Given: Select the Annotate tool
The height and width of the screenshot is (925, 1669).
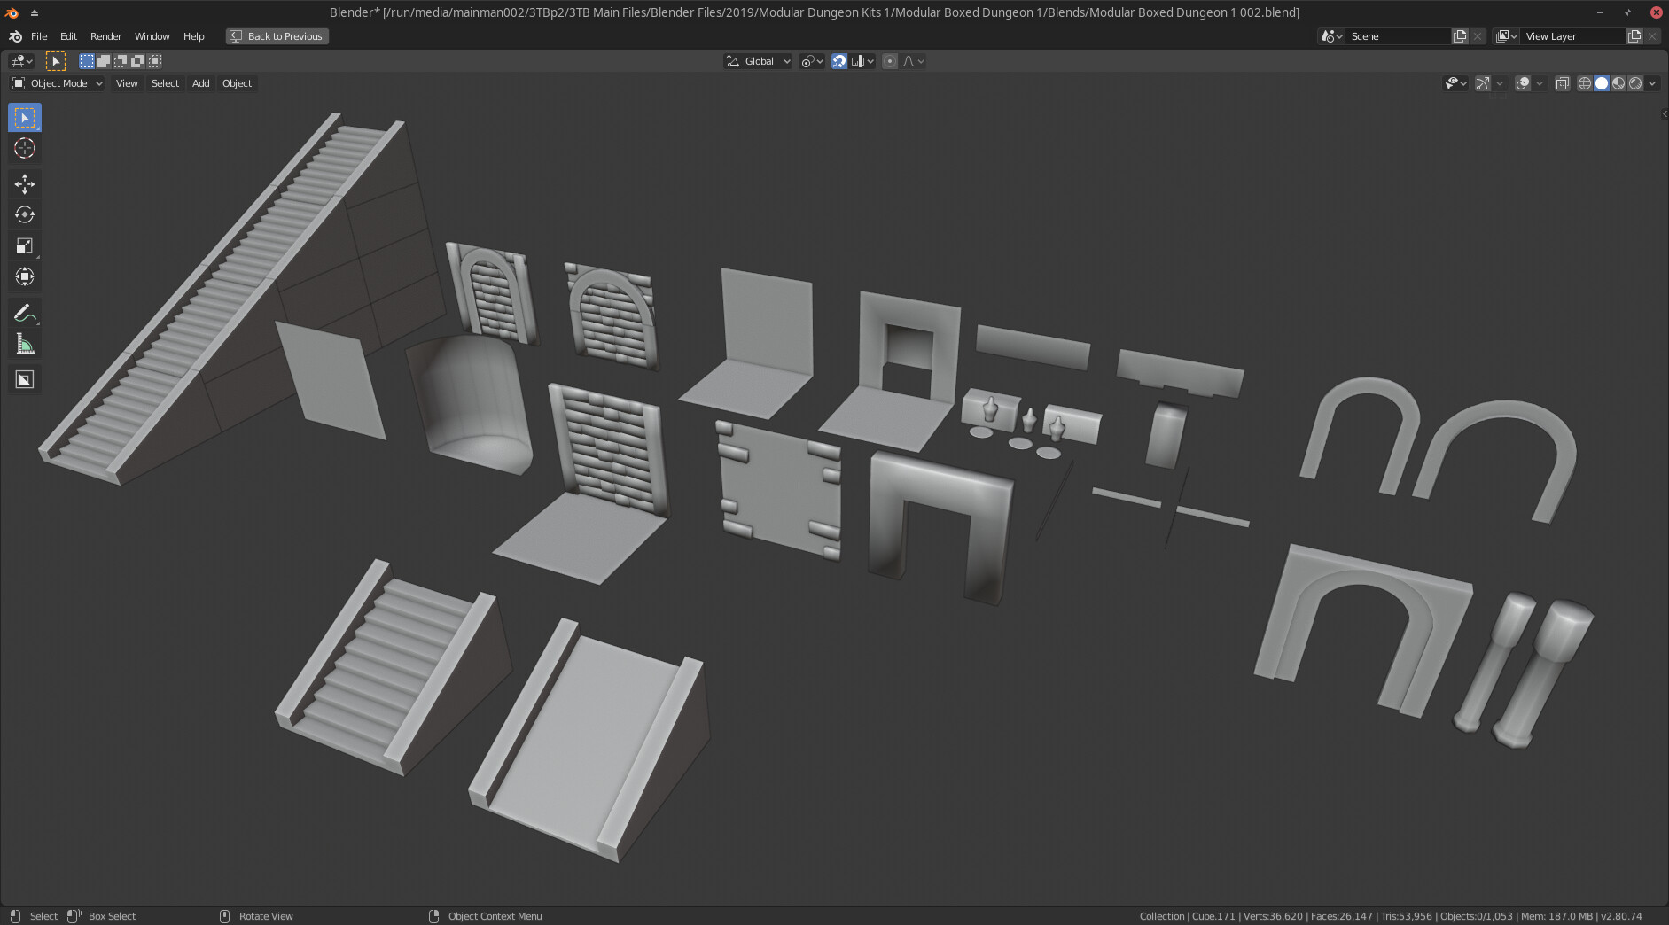Looking at the screenshot, I should coord(24,312).
